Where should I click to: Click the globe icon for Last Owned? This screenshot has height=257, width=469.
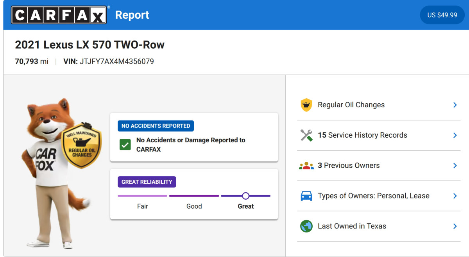(x=306, y=226)
